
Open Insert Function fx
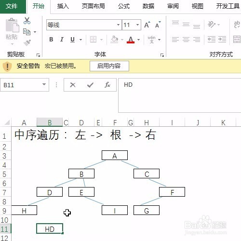(107, 85)
